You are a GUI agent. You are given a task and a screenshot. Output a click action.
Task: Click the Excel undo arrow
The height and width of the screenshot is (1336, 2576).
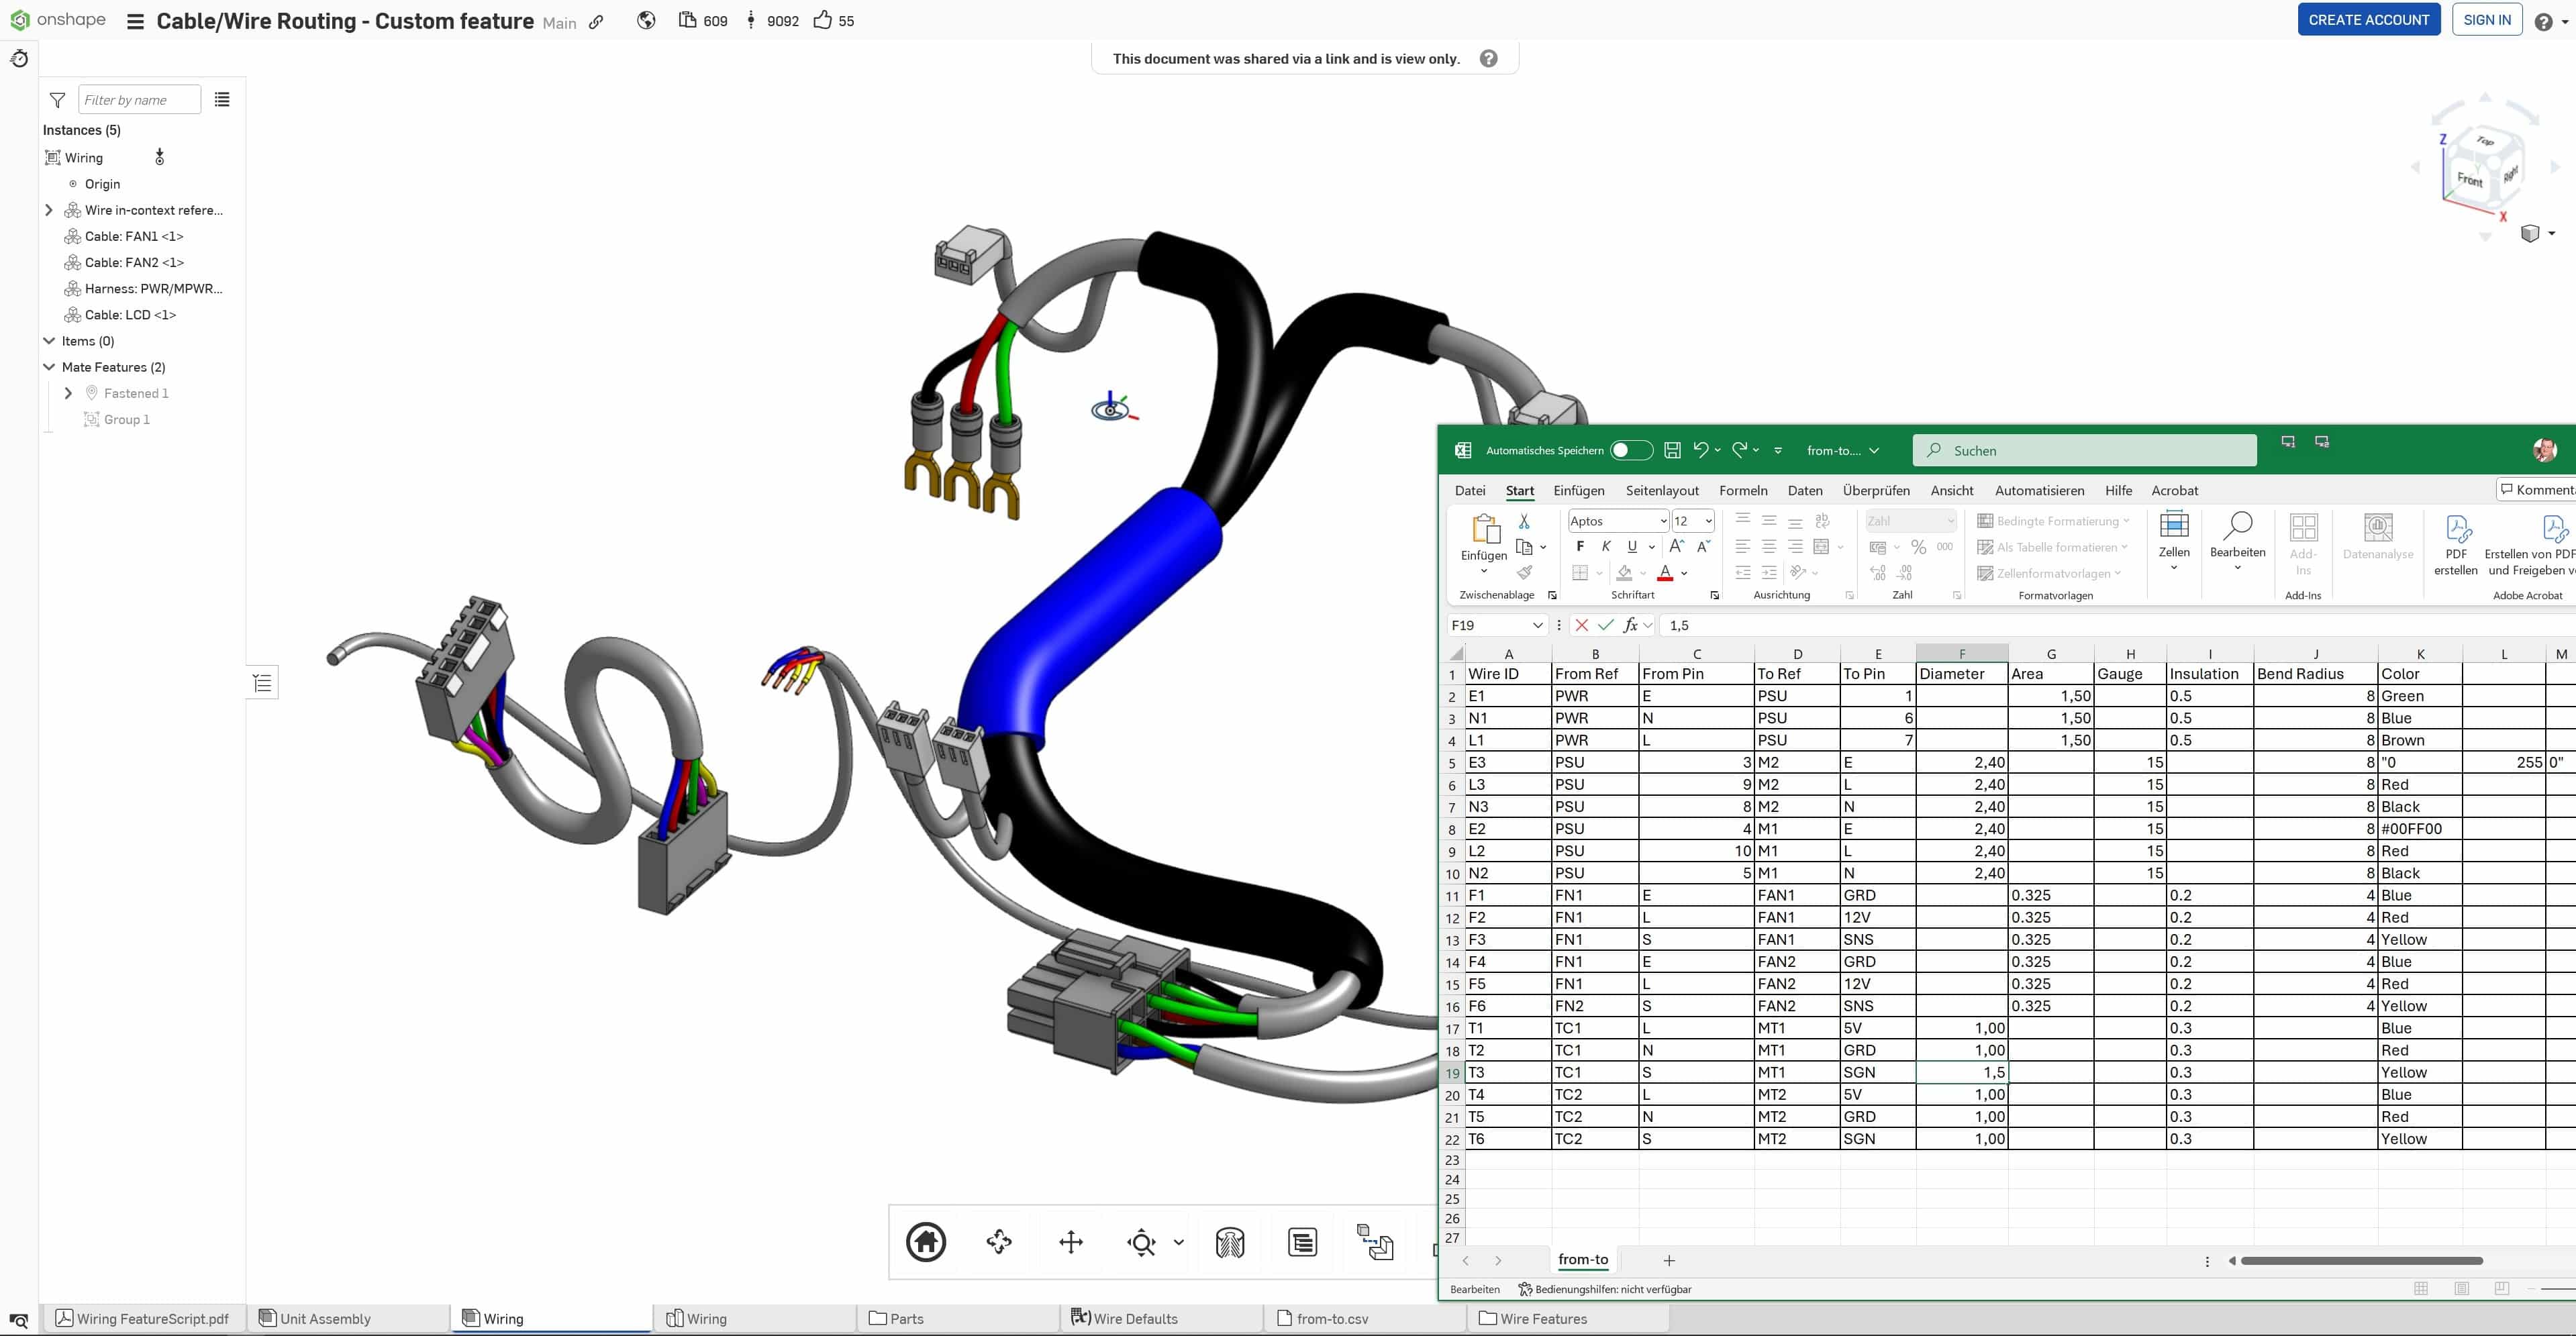click(x=1700, y=450)
